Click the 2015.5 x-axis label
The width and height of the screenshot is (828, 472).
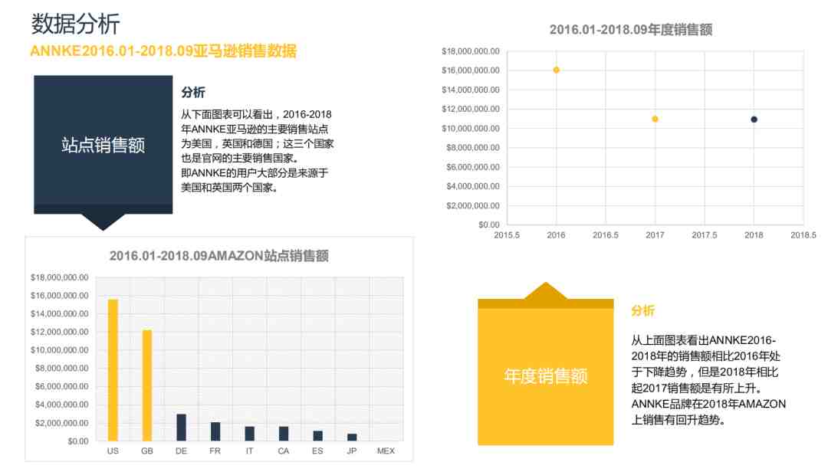click(507, 235)
